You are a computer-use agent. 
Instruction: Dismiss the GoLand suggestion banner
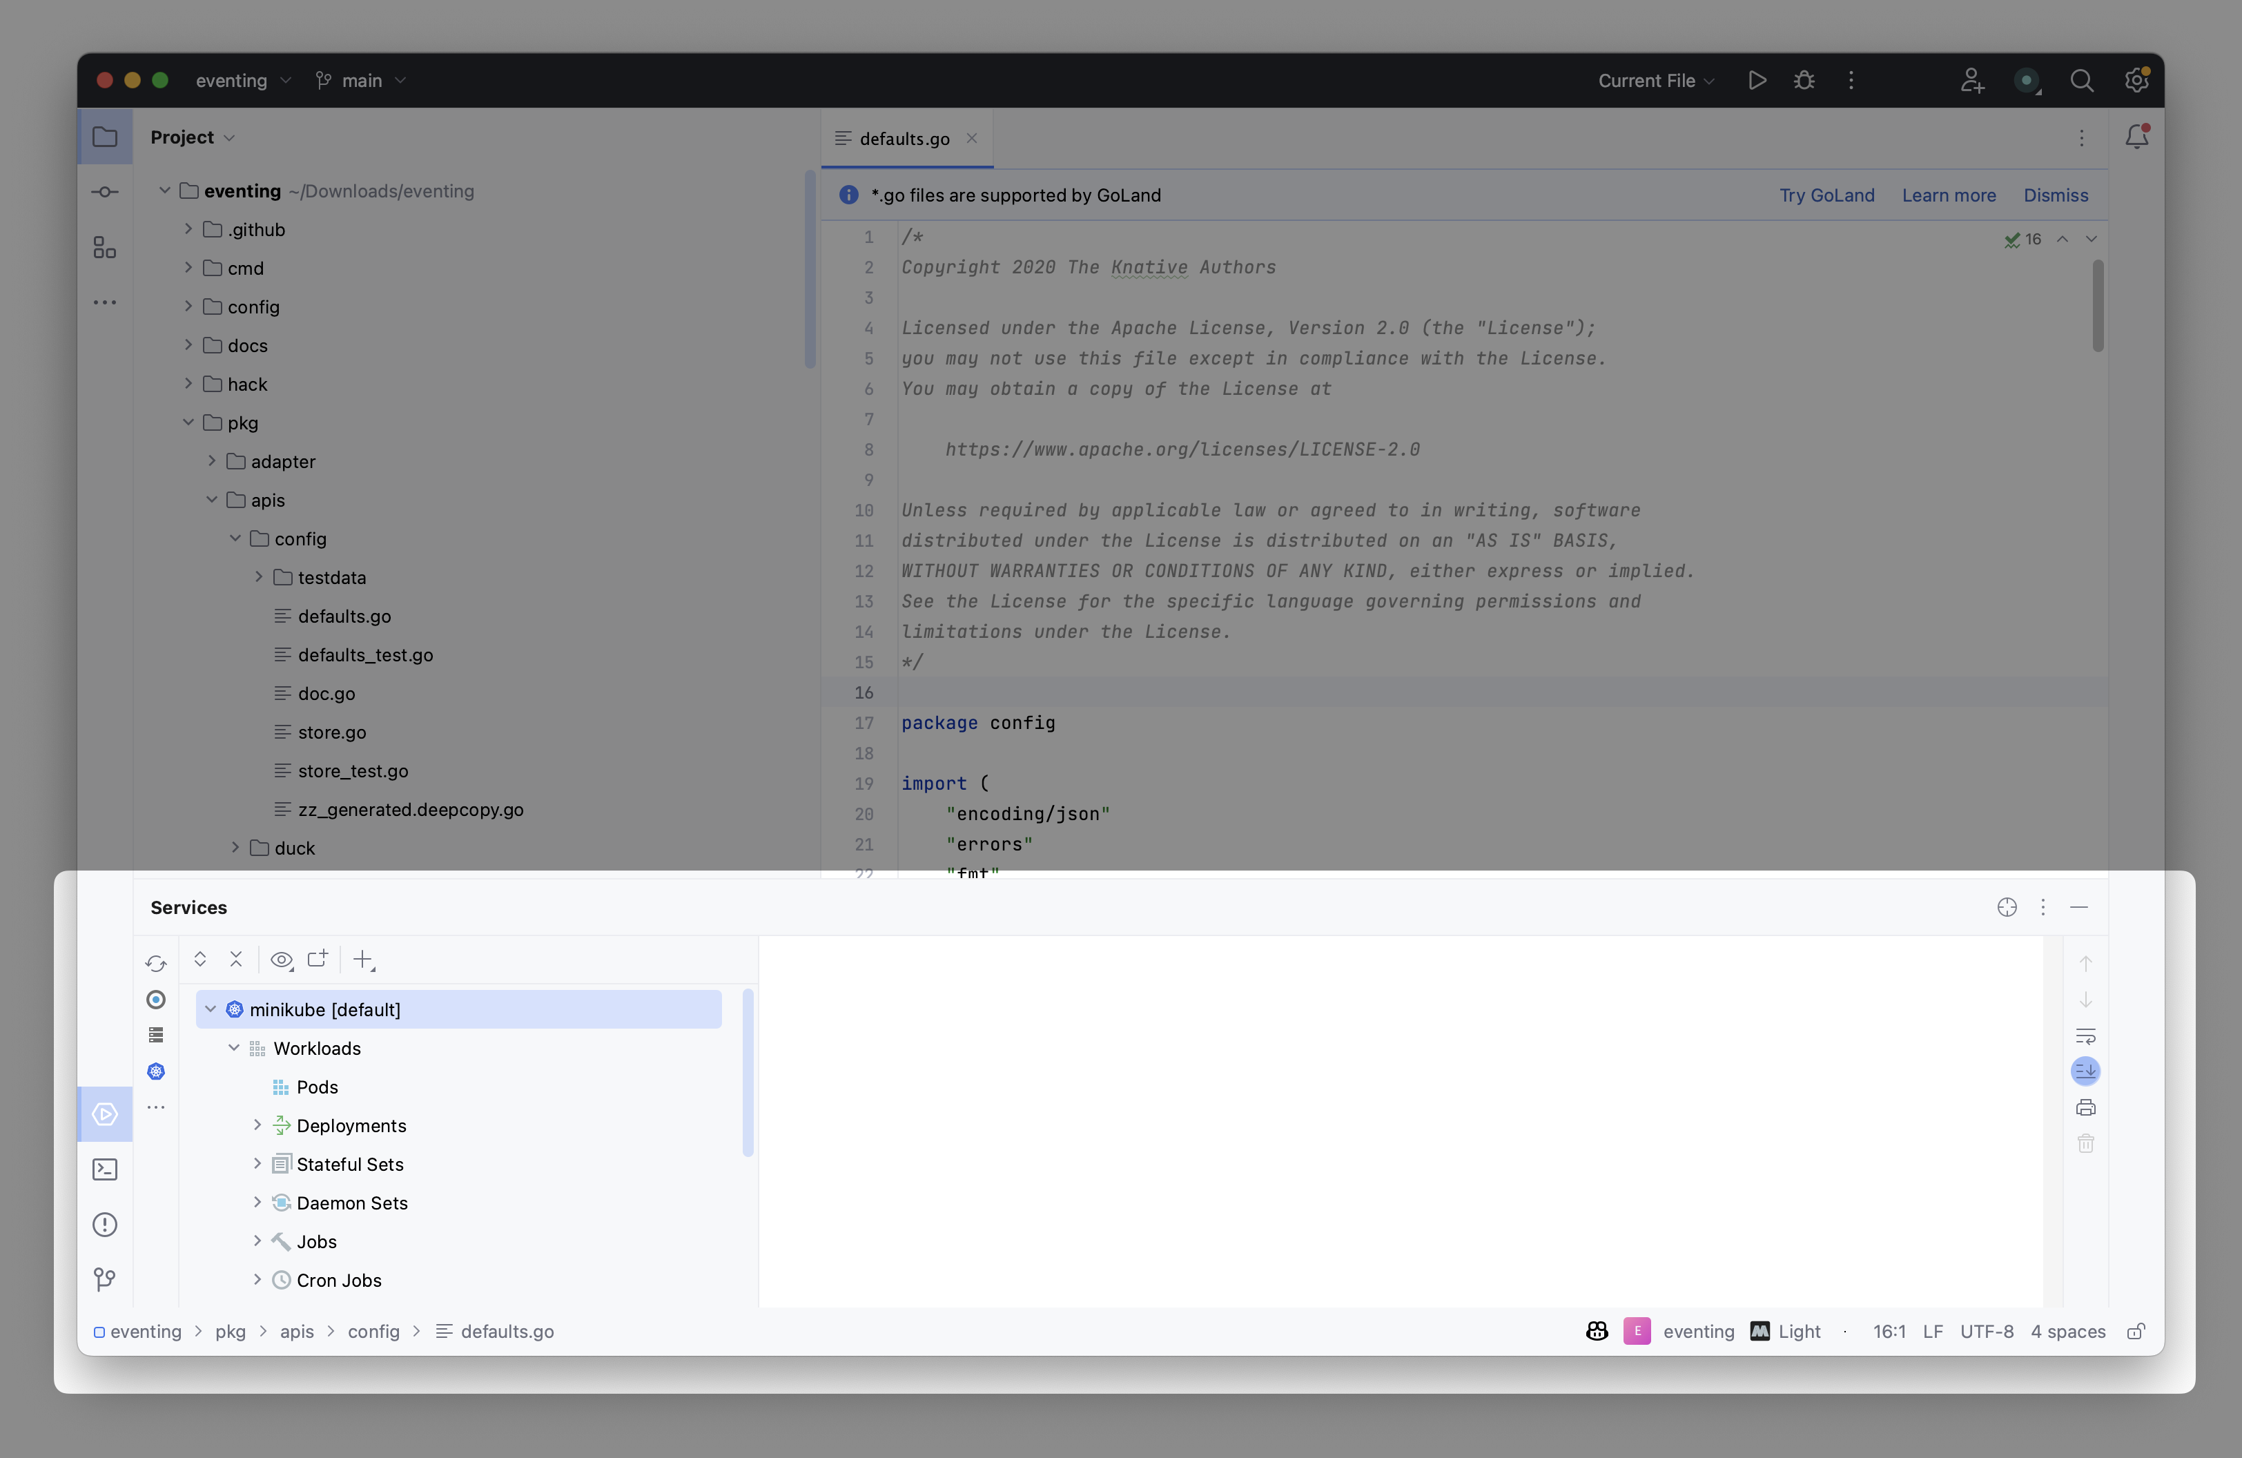pyautogui.click(x=2056, y=195)
